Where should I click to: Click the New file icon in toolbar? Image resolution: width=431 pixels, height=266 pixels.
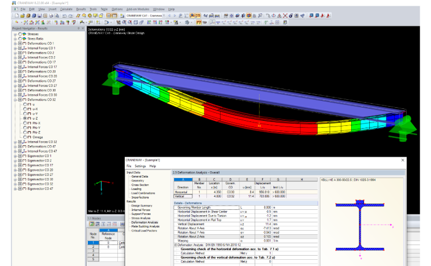[16, 16]
